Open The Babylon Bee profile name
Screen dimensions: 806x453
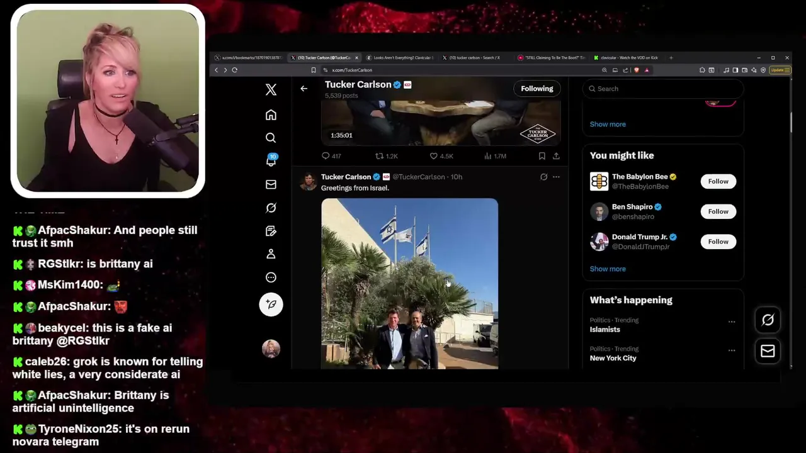(639, 177)
